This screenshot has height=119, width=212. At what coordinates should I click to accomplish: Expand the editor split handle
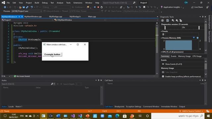tap(157, 23)
